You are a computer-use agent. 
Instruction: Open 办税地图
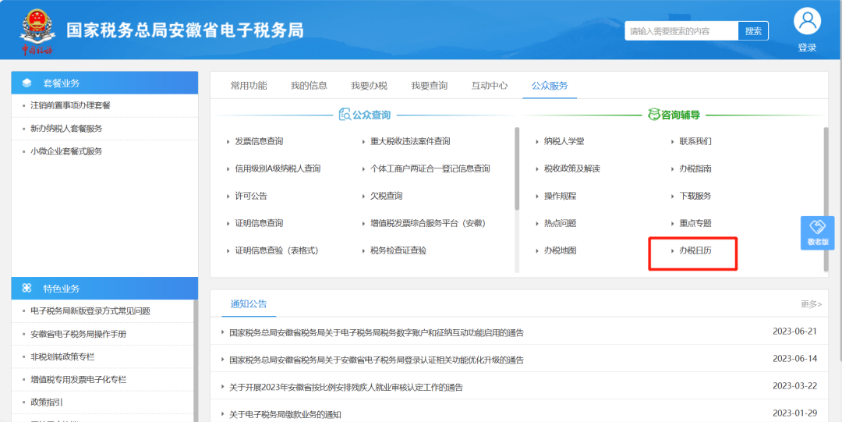pyautogui.click(x=560, y=250)
